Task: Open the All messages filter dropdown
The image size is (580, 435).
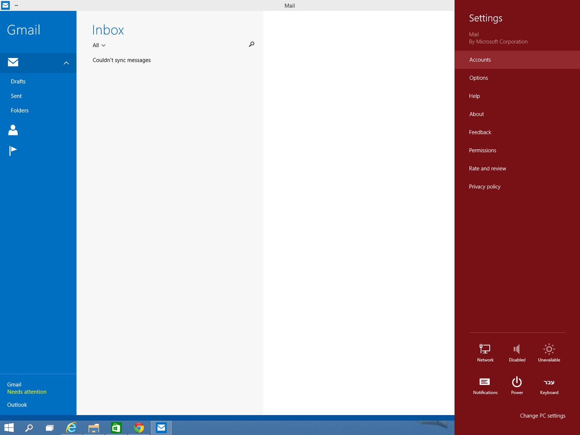Action: [99, 45]
